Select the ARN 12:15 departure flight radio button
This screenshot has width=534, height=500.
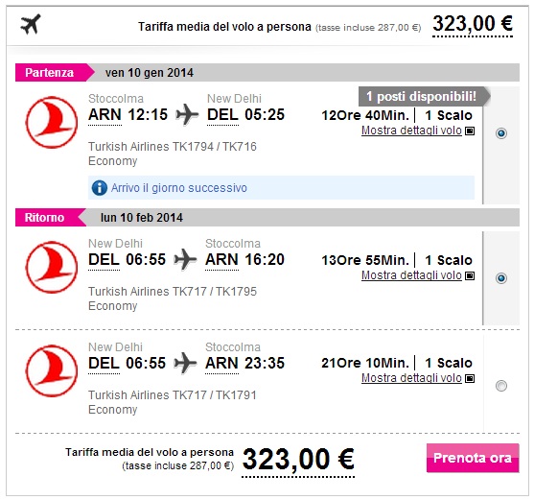(x=501, y=133)
